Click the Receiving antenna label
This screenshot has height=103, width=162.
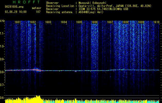tap(59, 12)
